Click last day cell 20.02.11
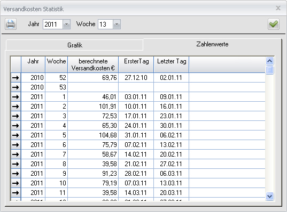The height and width of the screenshot is (212, 287). coord(172,154)
